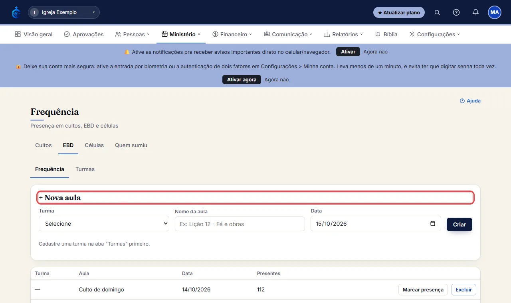The image size is (511, 303).
Task: Expand the Configurações menu
Action: 435,34
